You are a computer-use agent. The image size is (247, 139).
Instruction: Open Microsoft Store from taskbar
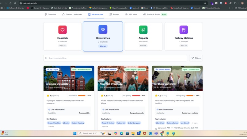[127, 133]
